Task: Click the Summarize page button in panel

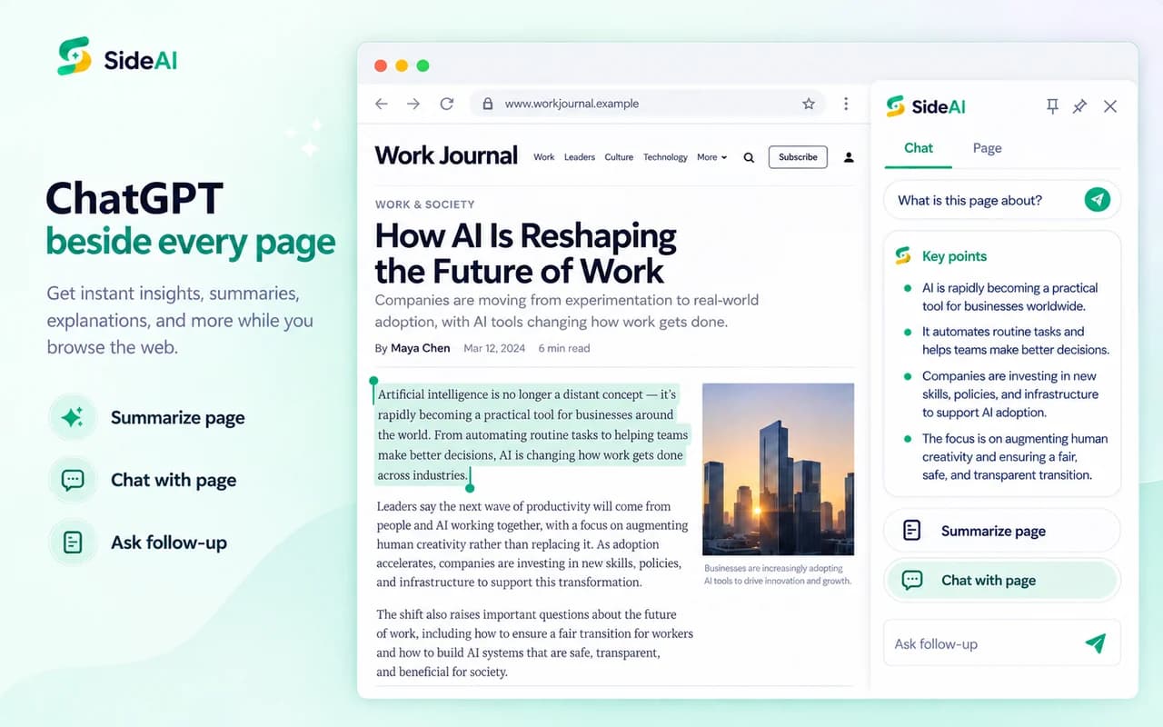Action: tap(1001, 531)
